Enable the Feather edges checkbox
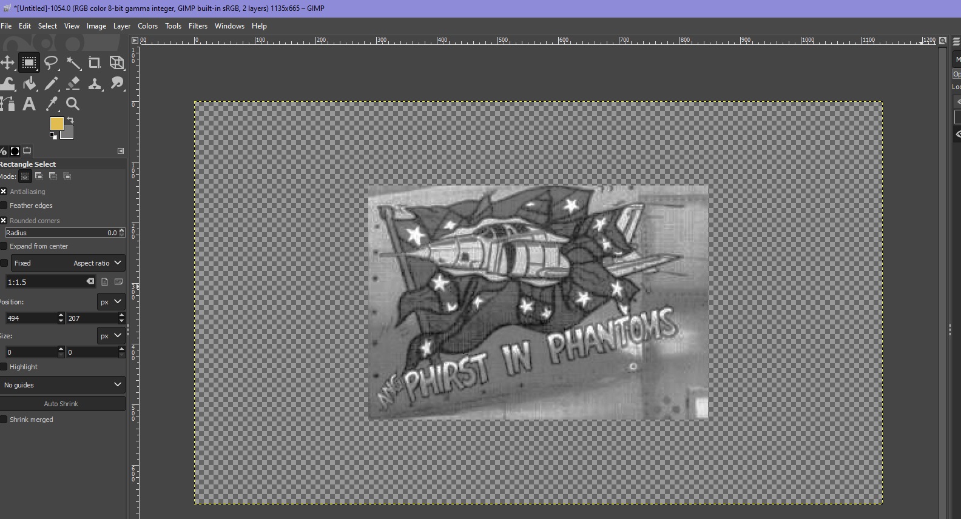Screen dimensions: 961x519 pyautogui.click(x=4, y=206)
